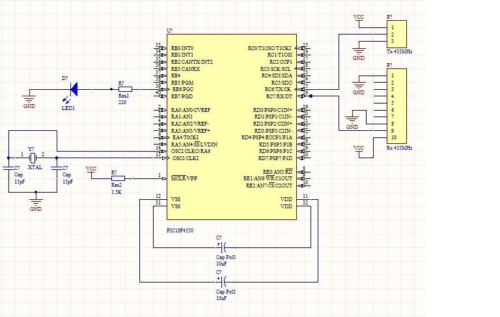Viewport: 500px width, 317px height.
Task: Select the 220 ohm resistor symbol
Action: click(125, 89)
